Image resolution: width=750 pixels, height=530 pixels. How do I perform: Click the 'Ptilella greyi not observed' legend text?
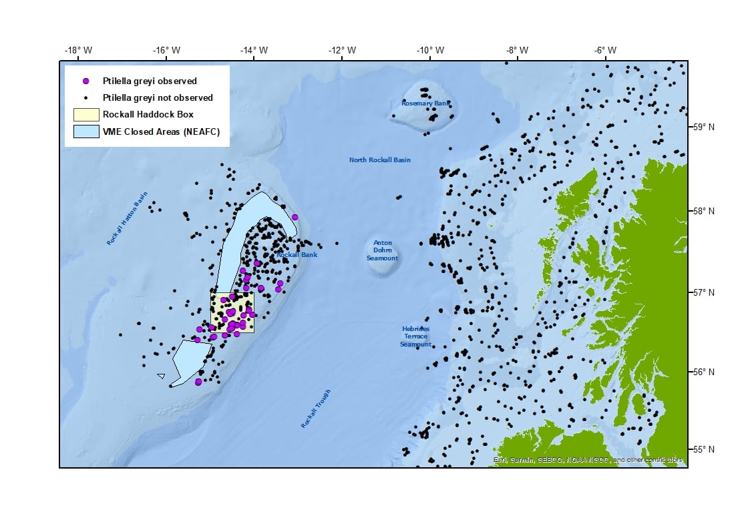[x=158, y=98]
